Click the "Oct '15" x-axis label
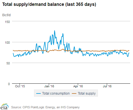Screen dimensions: 133x110 click(20, 86)
